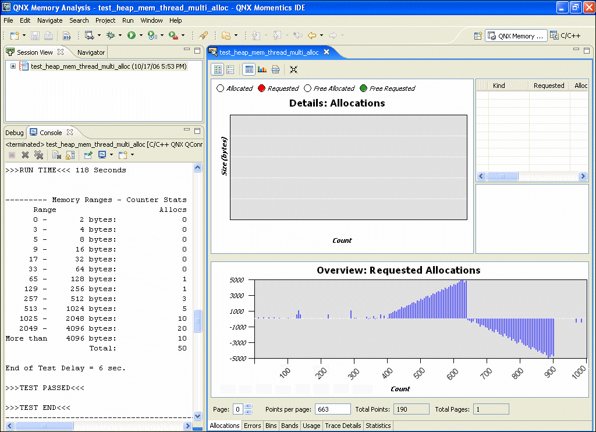Pin the Console view
This screenshot has height=432, width=596.
coord(88,155)
